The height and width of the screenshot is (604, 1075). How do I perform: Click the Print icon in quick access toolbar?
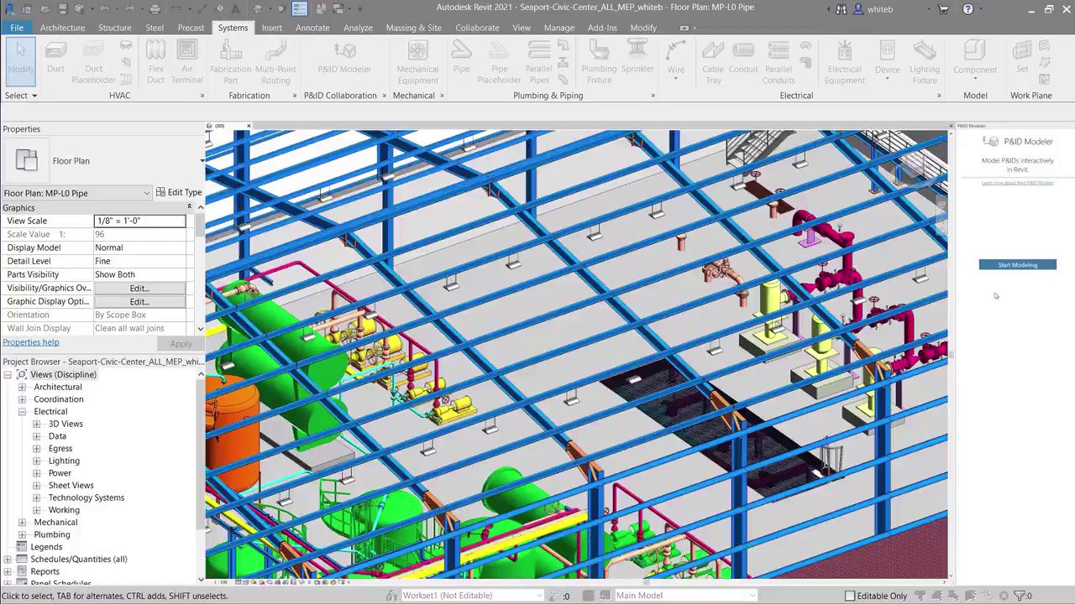155,9
